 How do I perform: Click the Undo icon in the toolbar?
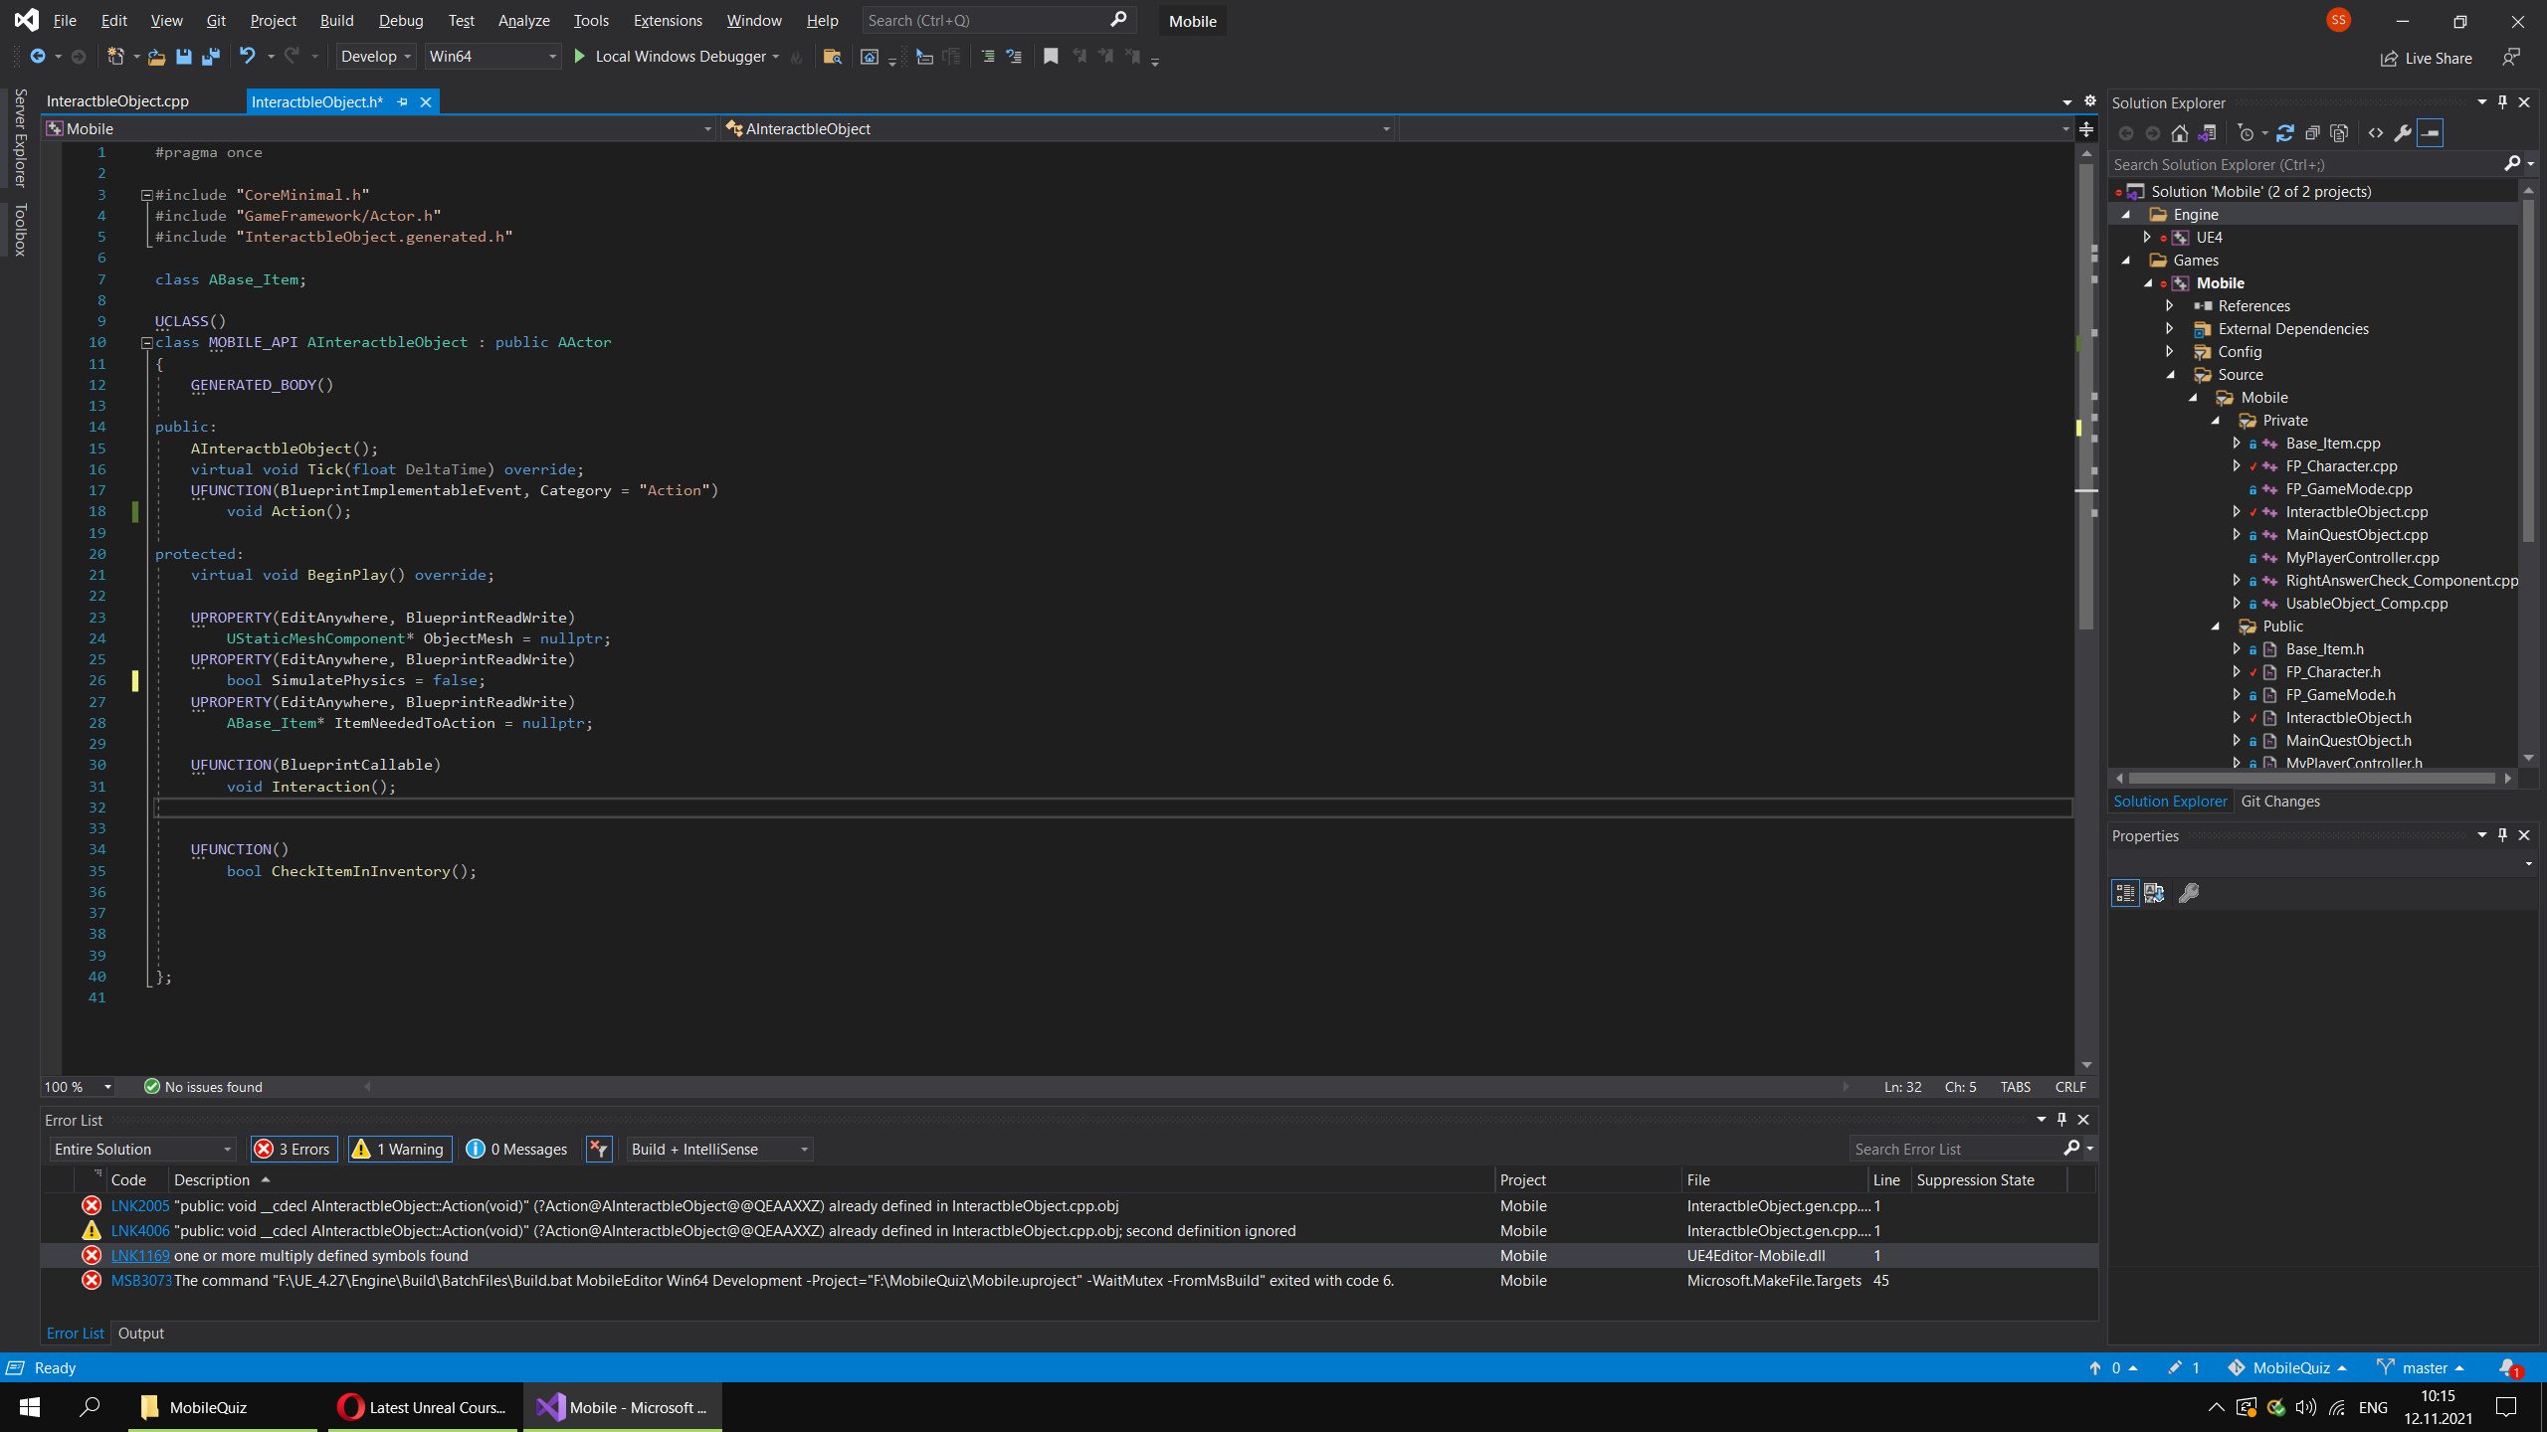pyautogui.click(x=248, y=56)
